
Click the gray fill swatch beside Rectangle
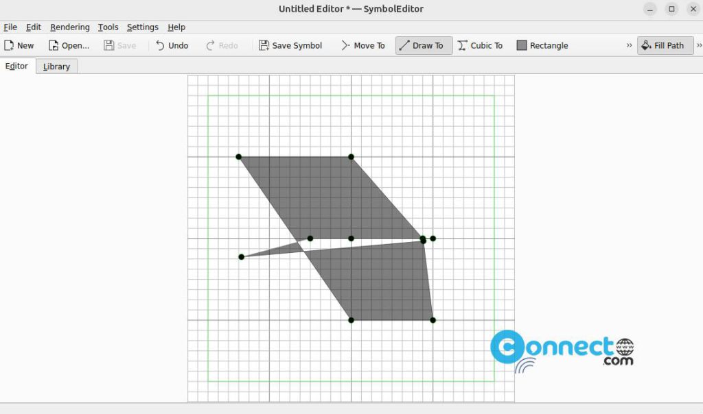coord(522,45)
